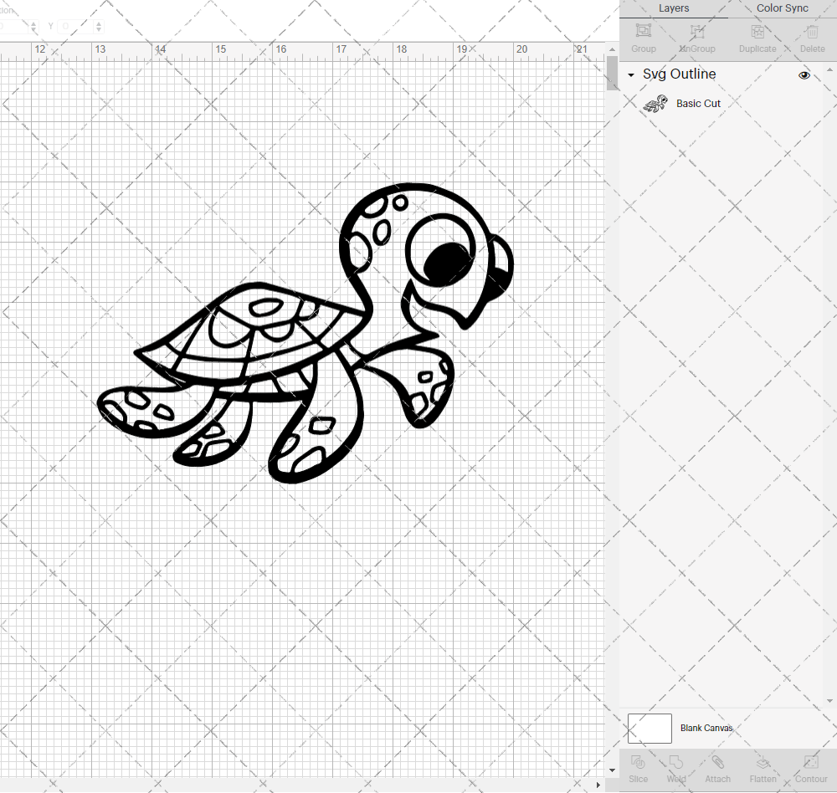
Task: Collapse the Svg Outline layer group
Action: point(631,74)
